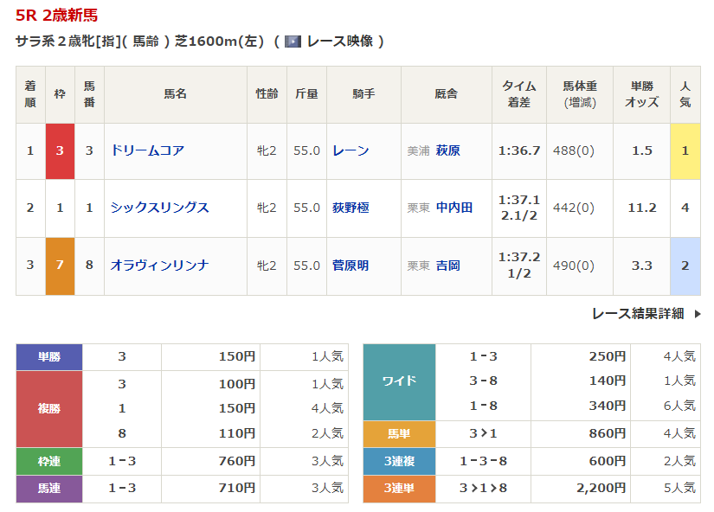This screenshot has height=512, width=714.
Task: Click the red 複勝 payout label
Action: click(48, 408)
